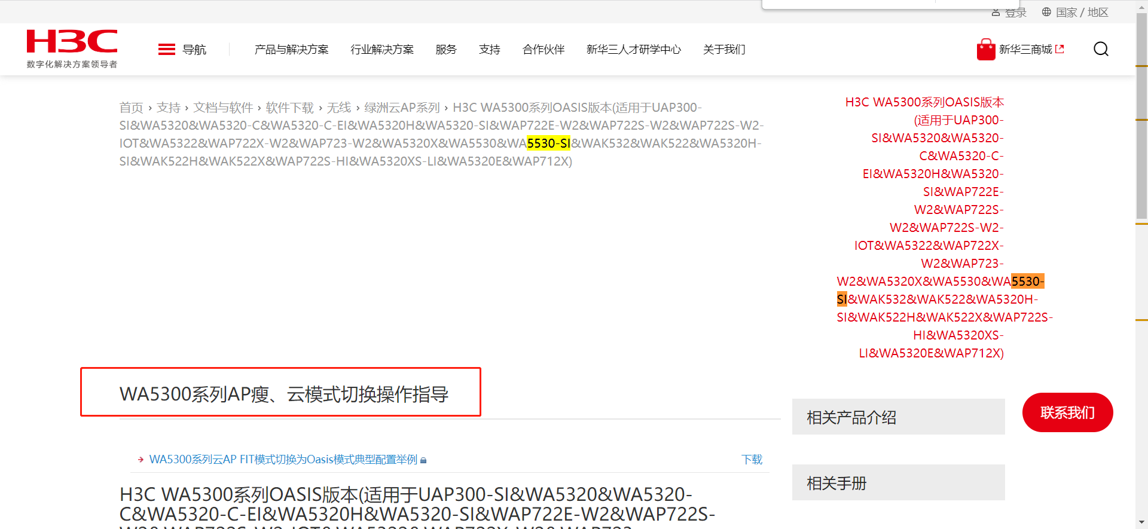This screenshot has height=529, width=1148.
Task: Open 行业解决方案 menu
Action: 382,50
